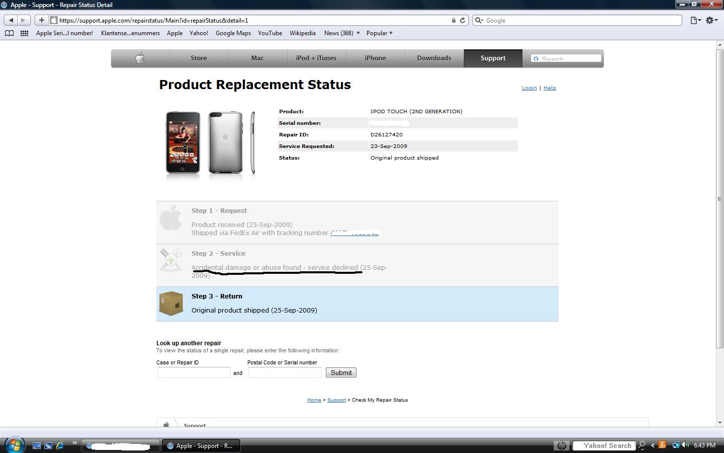Show all bookmarks via the open book icon
The width and height of the screenshot is (724, 453).
click(9, 33)
